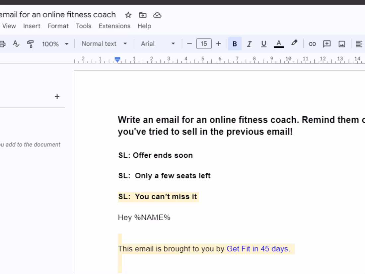Open the document's cloud save status

pyautogui.click(x=157, y=15)
